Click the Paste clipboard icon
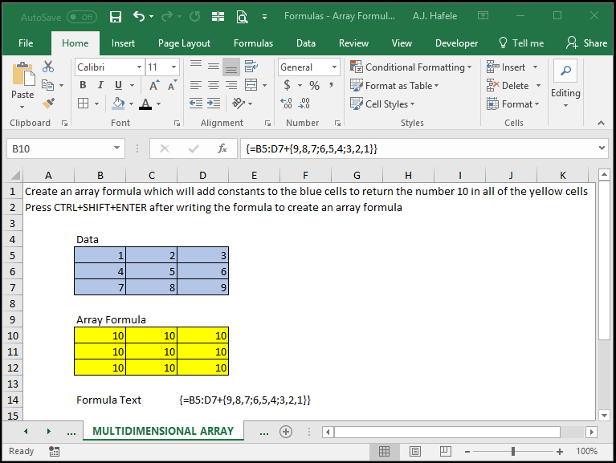Screen dimensions: 616x463 (23, 74)
